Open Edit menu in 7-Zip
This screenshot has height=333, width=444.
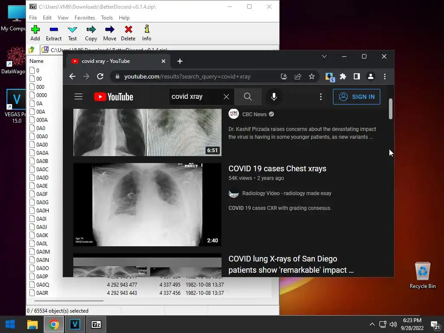click(x=47, y=17)
